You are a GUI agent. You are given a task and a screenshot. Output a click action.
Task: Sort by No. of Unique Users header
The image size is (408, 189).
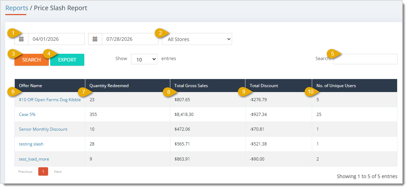[355, 86]
